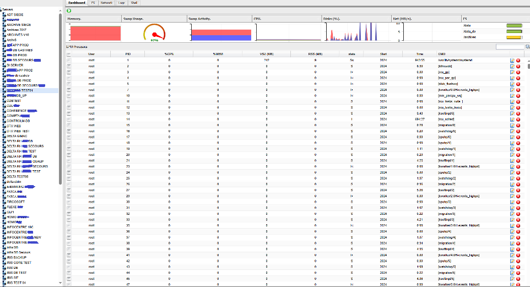
Task: Sort processes by the PID column header
Action: coord(128,54)
